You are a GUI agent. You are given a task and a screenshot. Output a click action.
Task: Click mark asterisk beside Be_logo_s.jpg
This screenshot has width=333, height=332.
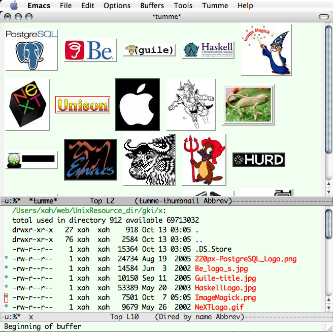[x=6, y=267]
